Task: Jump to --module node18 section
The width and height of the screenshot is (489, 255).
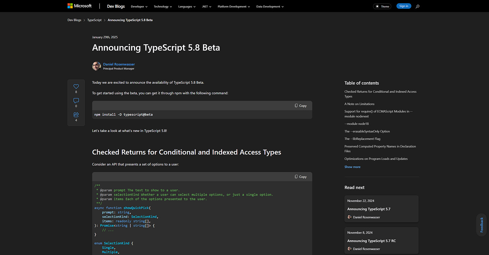Action: 357,124
